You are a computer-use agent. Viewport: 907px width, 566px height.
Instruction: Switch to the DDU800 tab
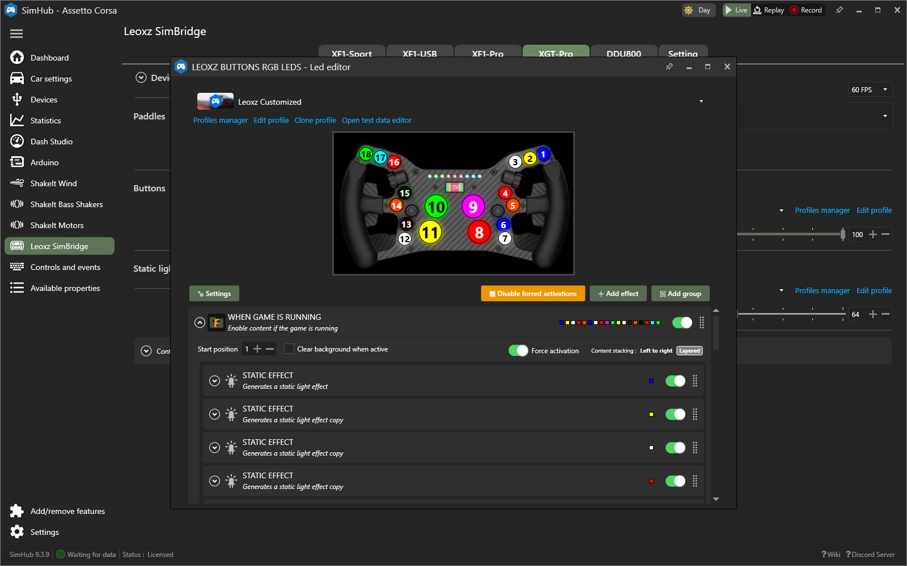tap(624, 53)
